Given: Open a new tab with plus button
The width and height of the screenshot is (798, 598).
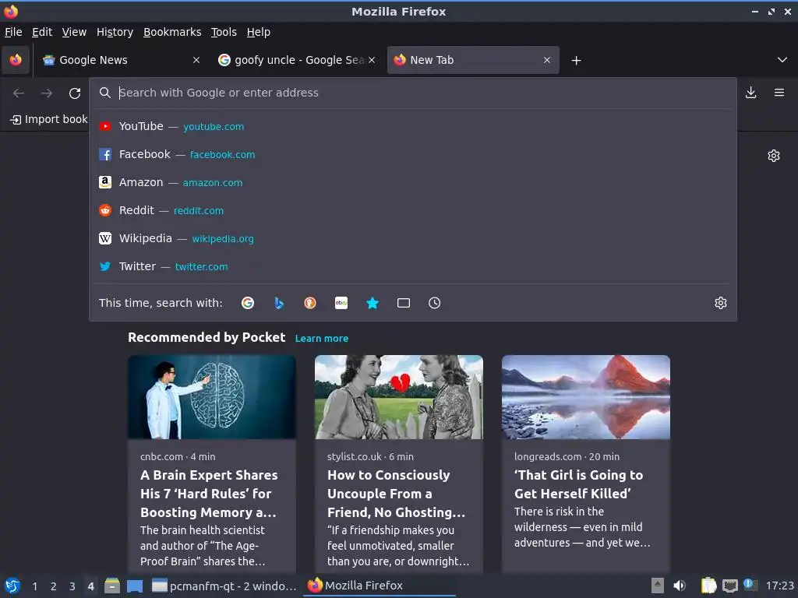Looking at the screenshot, I should point(576,61).
